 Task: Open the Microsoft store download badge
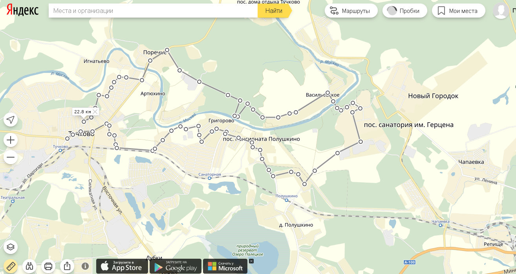click(x=225, y=266)
